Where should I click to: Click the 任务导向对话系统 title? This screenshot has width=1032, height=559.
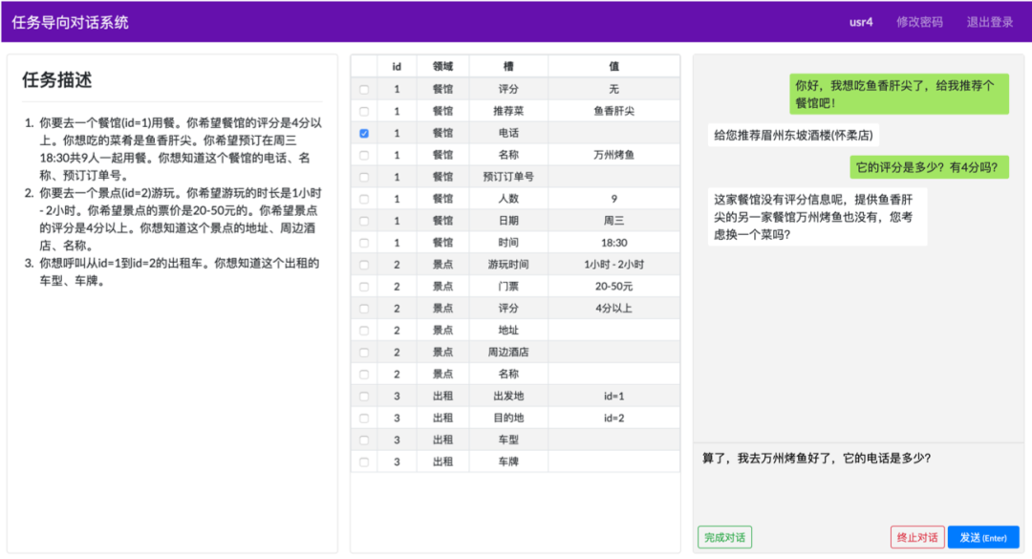(71, 22)
